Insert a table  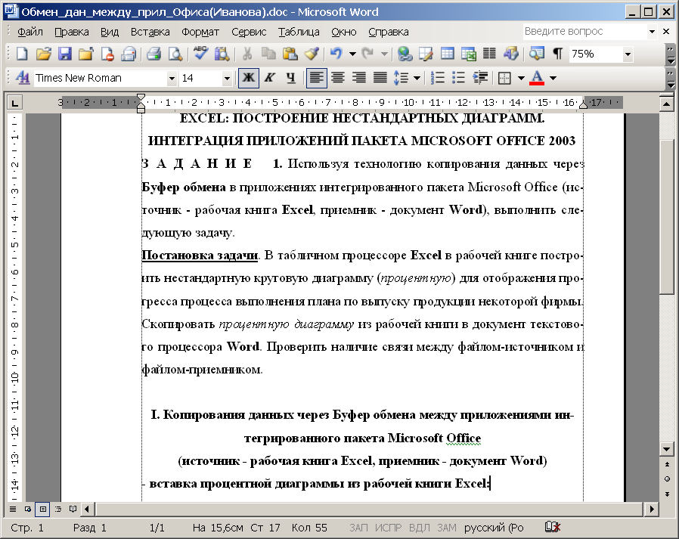pyautogui.click(x=448, y=54)
